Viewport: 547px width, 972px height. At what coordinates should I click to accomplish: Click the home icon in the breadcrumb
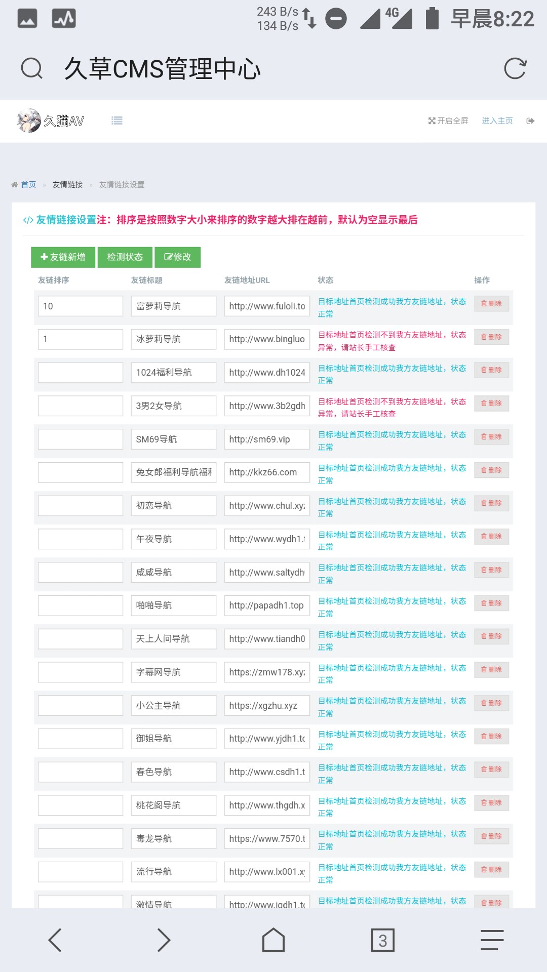(x=14, y=184)
